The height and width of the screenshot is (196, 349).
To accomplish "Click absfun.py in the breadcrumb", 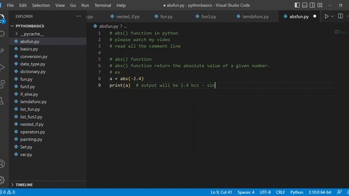I will 109,26.
